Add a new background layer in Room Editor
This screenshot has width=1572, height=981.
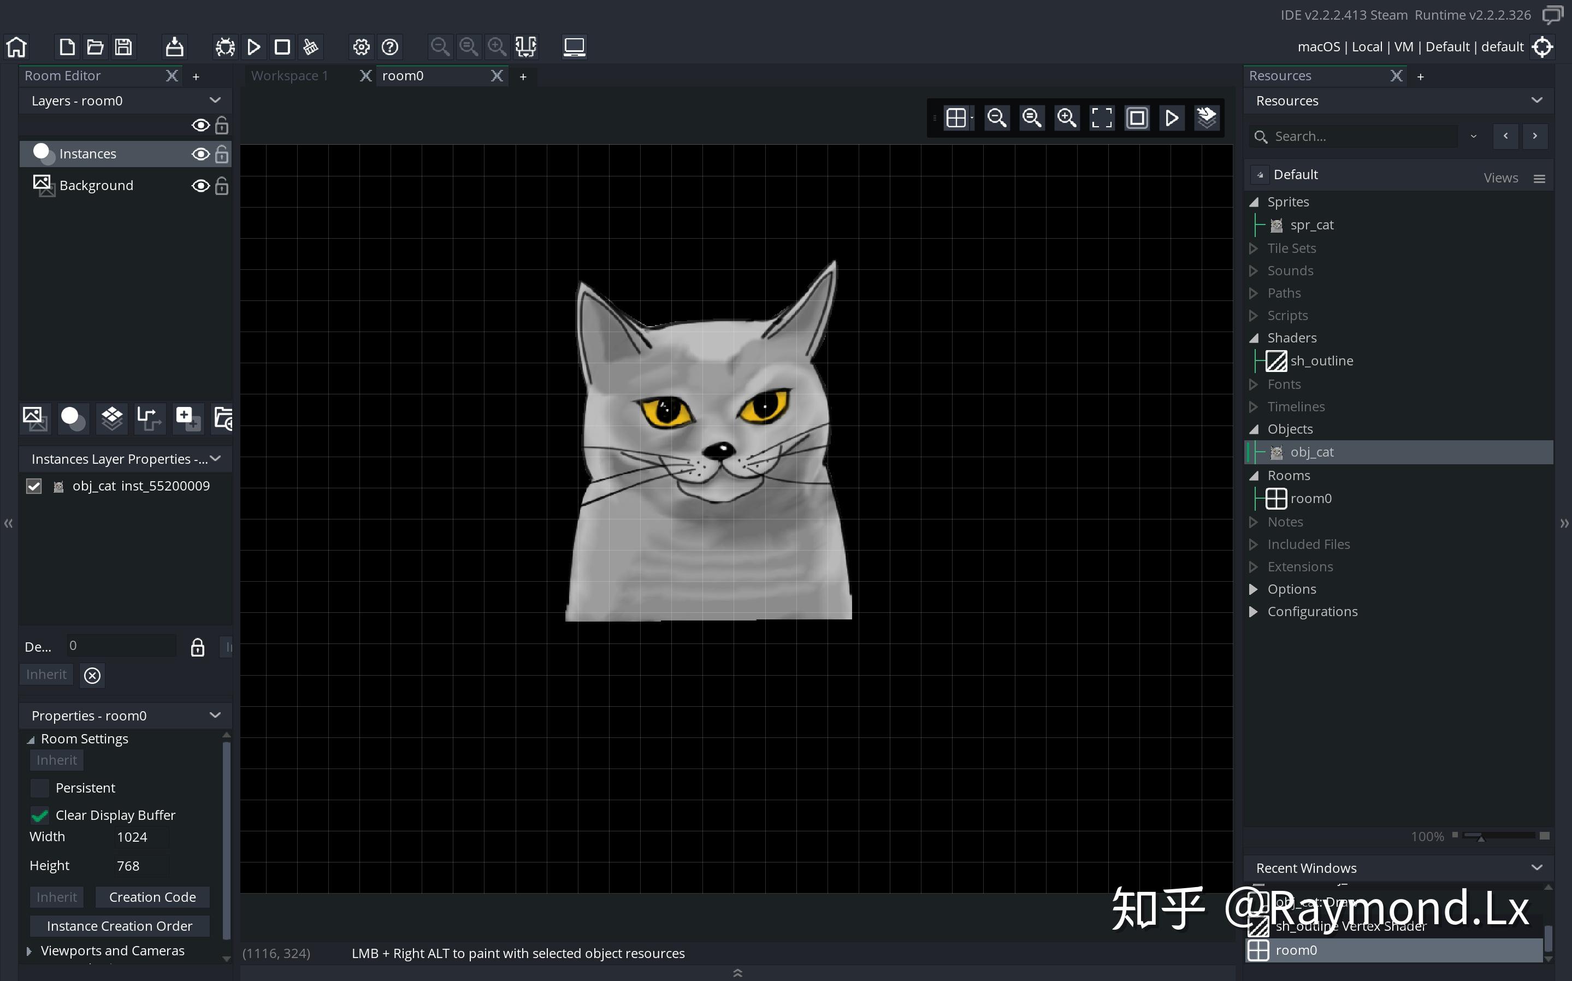click(34, 418)
